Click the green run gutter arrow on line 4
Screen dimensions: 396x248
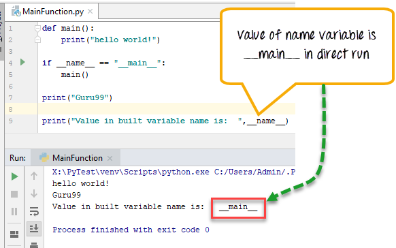tap(22, 62)
